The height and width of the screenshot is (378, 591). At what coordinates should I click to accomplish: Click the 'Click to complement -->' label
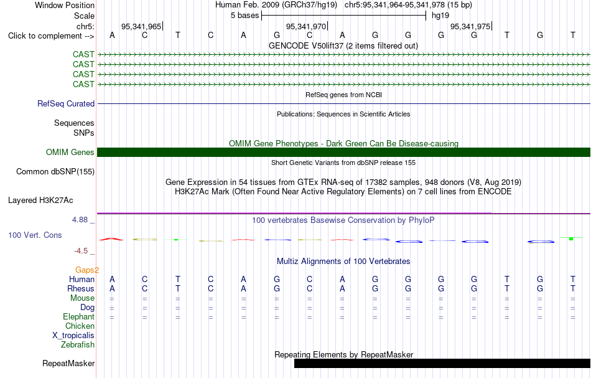point(51,36)
